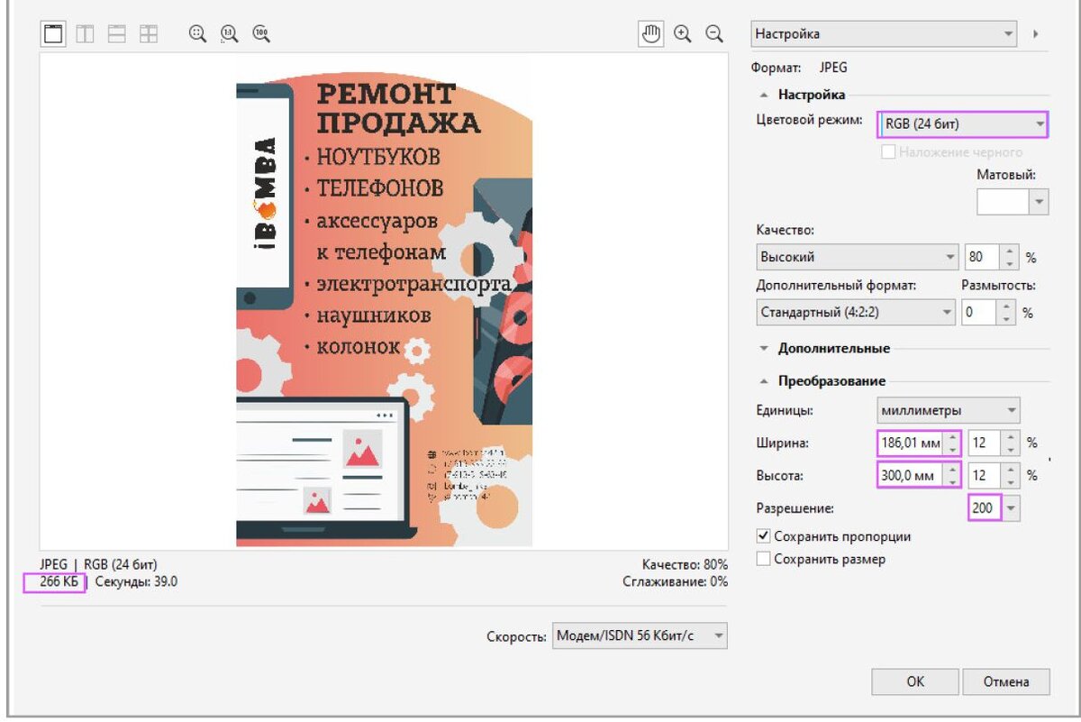The image size is (1081, 722).
Task: Enable the Сохранить размер checkbox
Action: (x=764, y=559)
